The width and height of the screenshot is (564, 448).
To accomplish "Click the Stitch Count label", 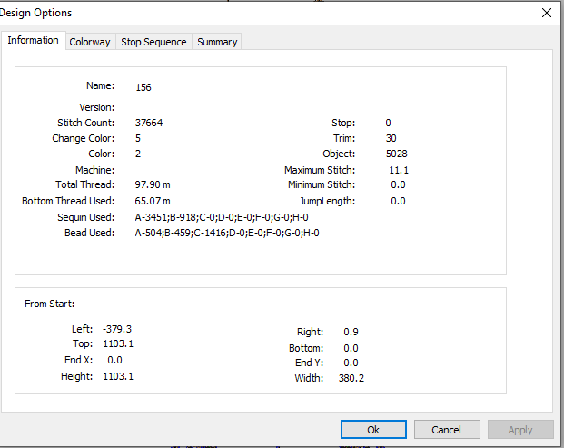I will click(x=86, y=123).
